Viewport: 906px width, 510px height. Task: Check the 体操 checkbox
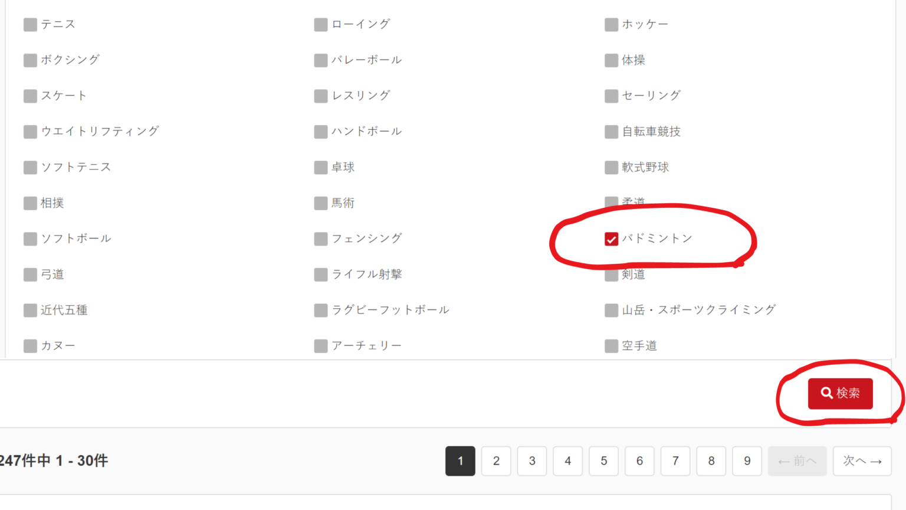(x=611, y=60)
